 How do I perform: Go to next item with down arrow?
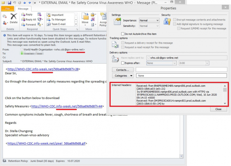coord(29,3)
